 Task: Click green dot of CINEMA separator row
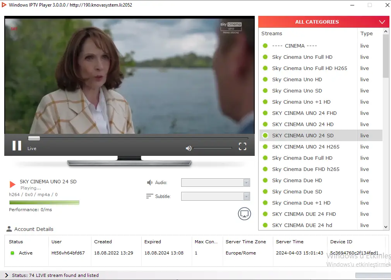click(x=265, y=46)
